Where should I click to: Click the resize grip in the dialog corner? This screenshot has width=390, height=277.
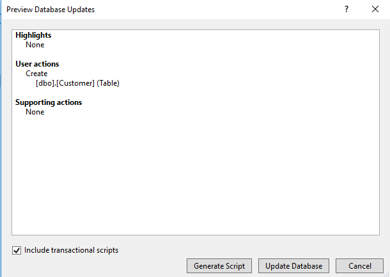click(x=386, y=273)
